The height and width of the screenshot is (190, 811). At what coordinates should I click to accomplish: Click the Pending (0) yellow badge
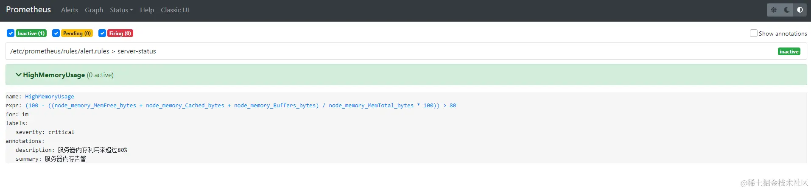tap(77, 33)
